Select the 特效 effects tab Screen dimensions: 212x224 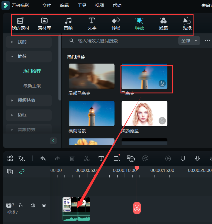[x=140, y=24]
